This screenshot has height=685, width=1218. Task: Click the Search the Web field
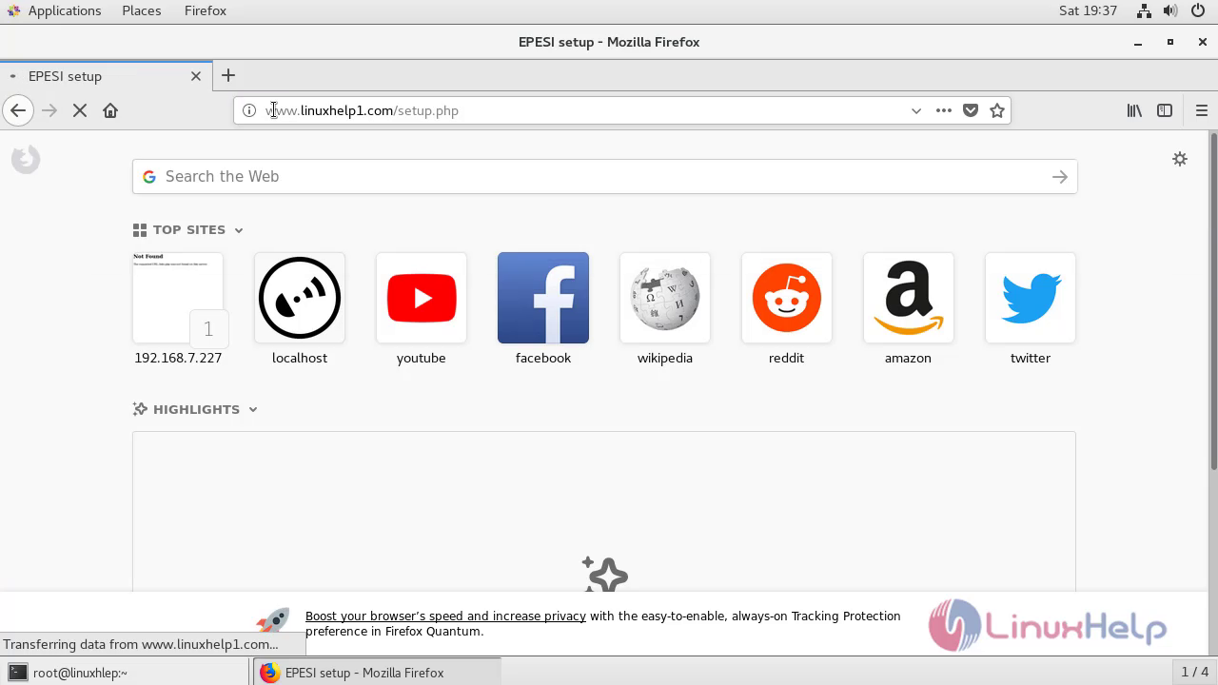click(x=604, y=177)
